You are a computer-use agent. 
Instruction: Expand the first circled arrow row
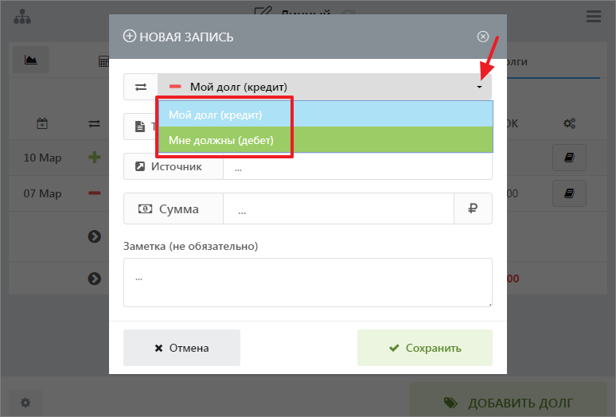(95, 236)
